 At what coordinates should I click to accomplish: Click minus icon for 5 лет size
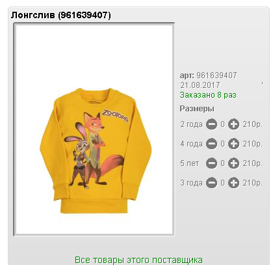click(x=211, y=163)
